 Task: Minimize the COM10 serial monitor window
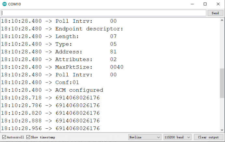coord(190,4)
